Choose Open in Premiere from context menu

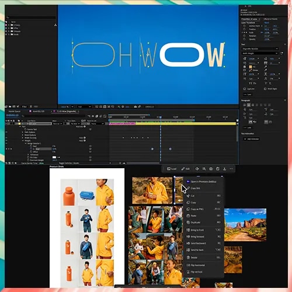coord(204,182)
